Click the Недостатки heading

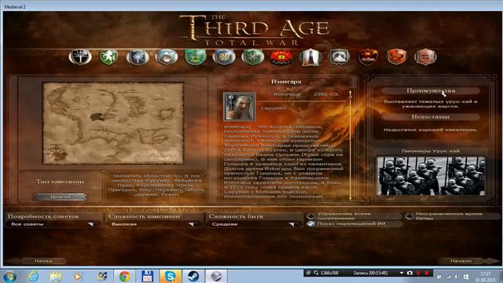pos(430,117)
